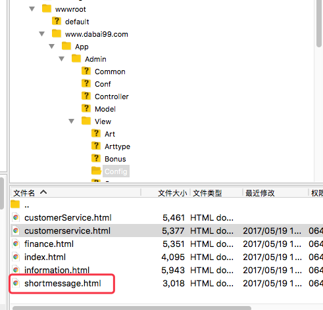
Task: Click the directory tree vertical scrollbar
Action: tap(319, 23)
